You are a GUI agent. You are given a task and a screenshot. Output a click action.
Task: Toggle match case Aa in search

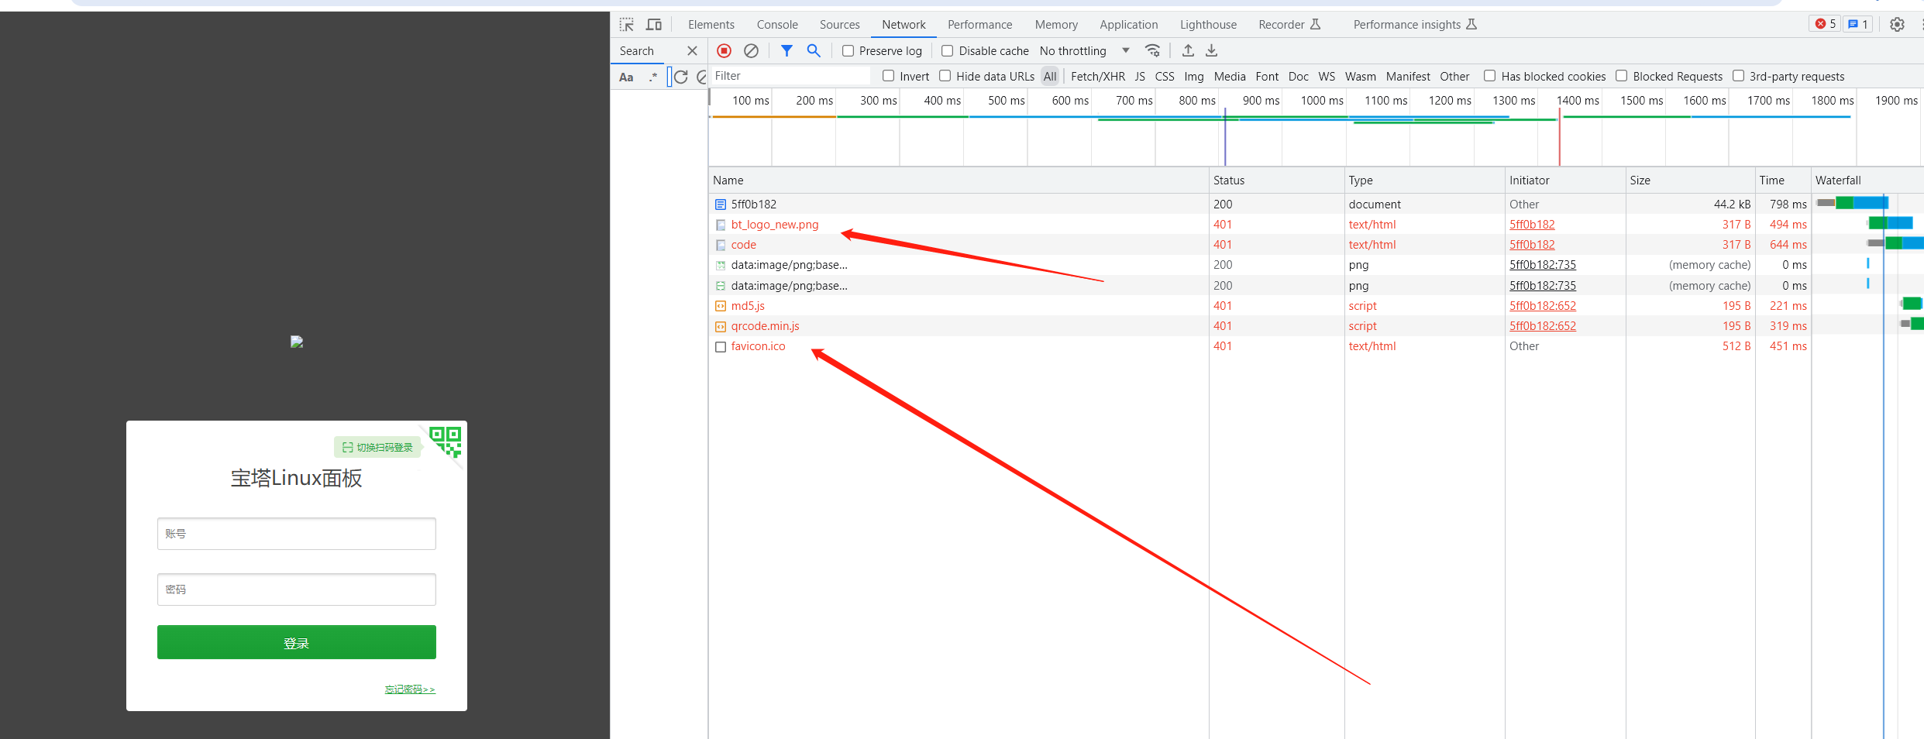pos(626,77)
